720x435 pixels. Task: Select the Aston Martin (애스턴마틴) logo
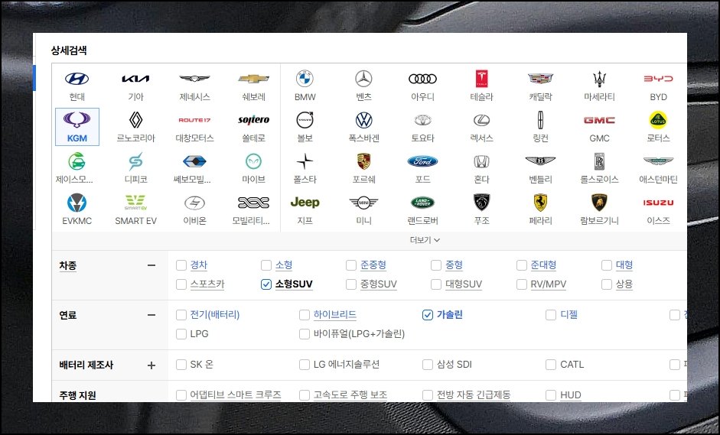[658, 161]
